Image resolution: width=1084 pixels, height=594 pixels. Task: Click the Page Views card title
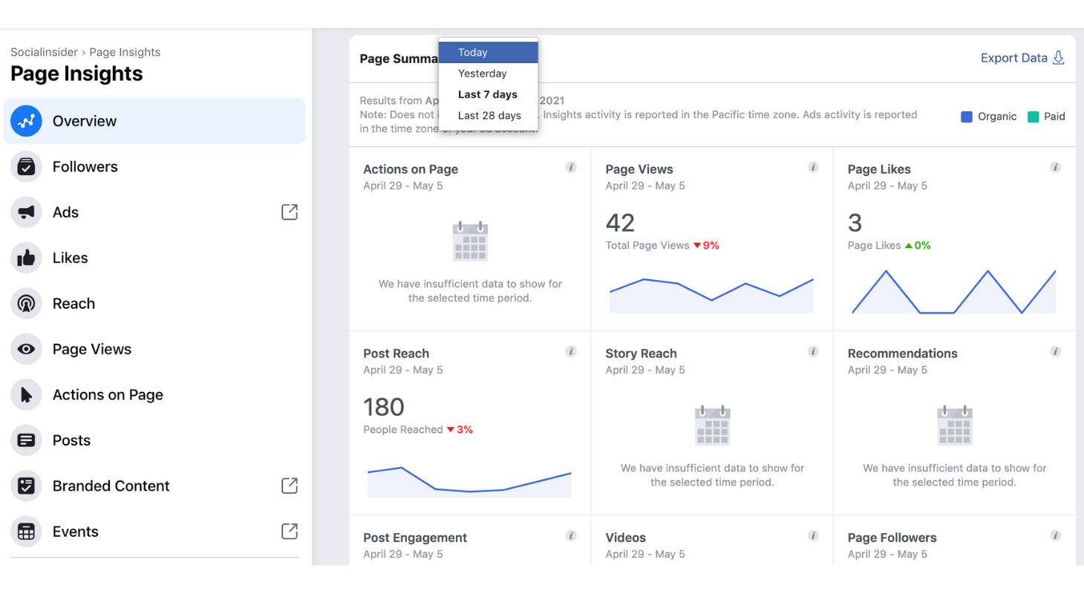point(639,169)
